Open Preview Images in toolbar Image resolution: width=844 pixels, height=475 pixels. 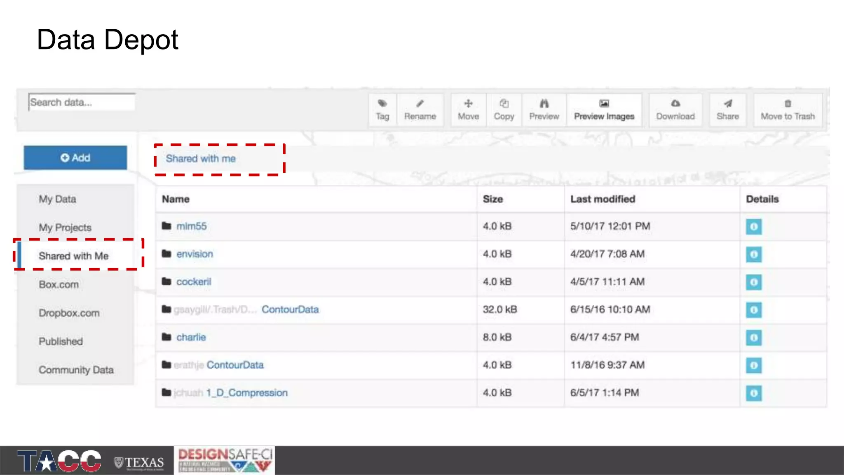pyautogui.click(x=604, y=110)
